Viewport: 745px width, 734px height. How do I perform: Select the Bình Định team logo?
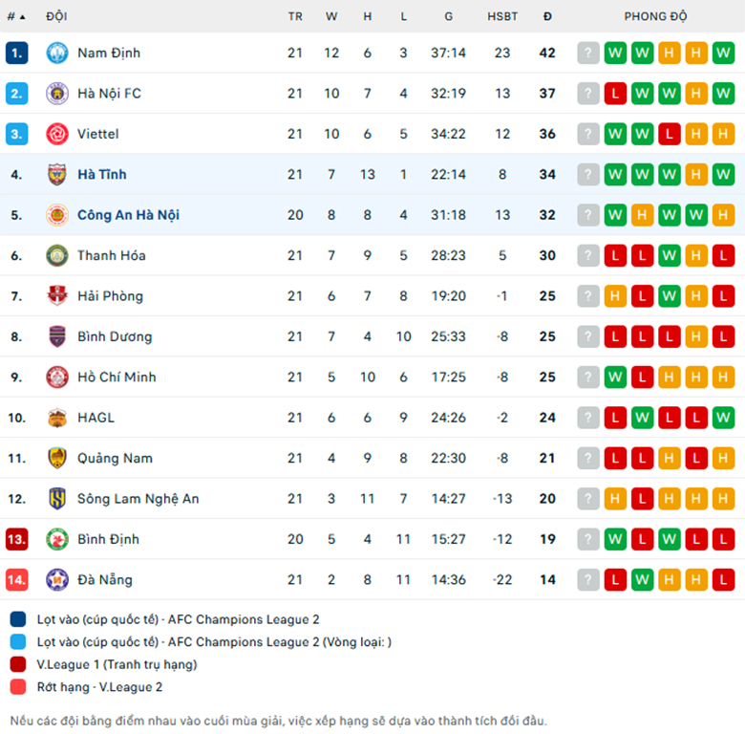click(x=57, y=539)
